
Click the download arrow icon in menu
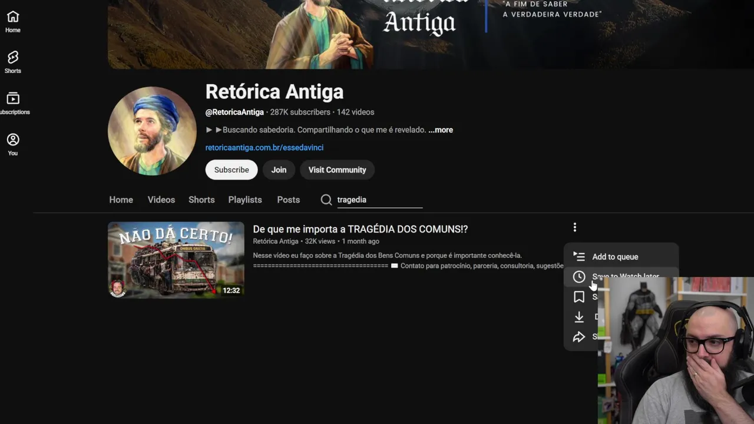click(x=579, y=317)
